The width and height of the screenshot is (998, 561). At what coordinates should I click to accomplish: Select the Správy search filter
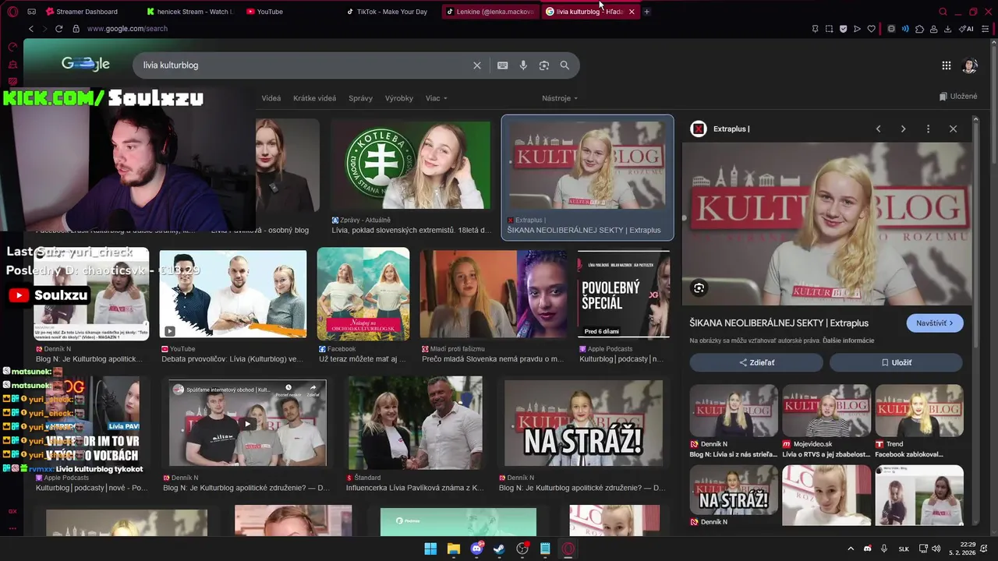360,98
